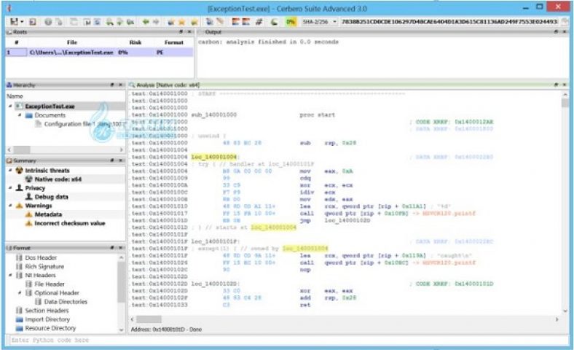Select Debug data under Privacy

click(51, 197)
